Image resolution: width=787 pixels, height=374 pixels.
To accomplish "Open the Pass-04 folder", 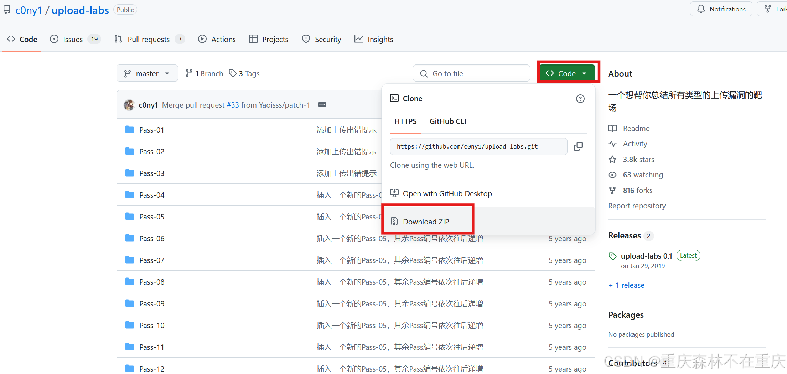I will pyautogui.click(x=152, y=195).
